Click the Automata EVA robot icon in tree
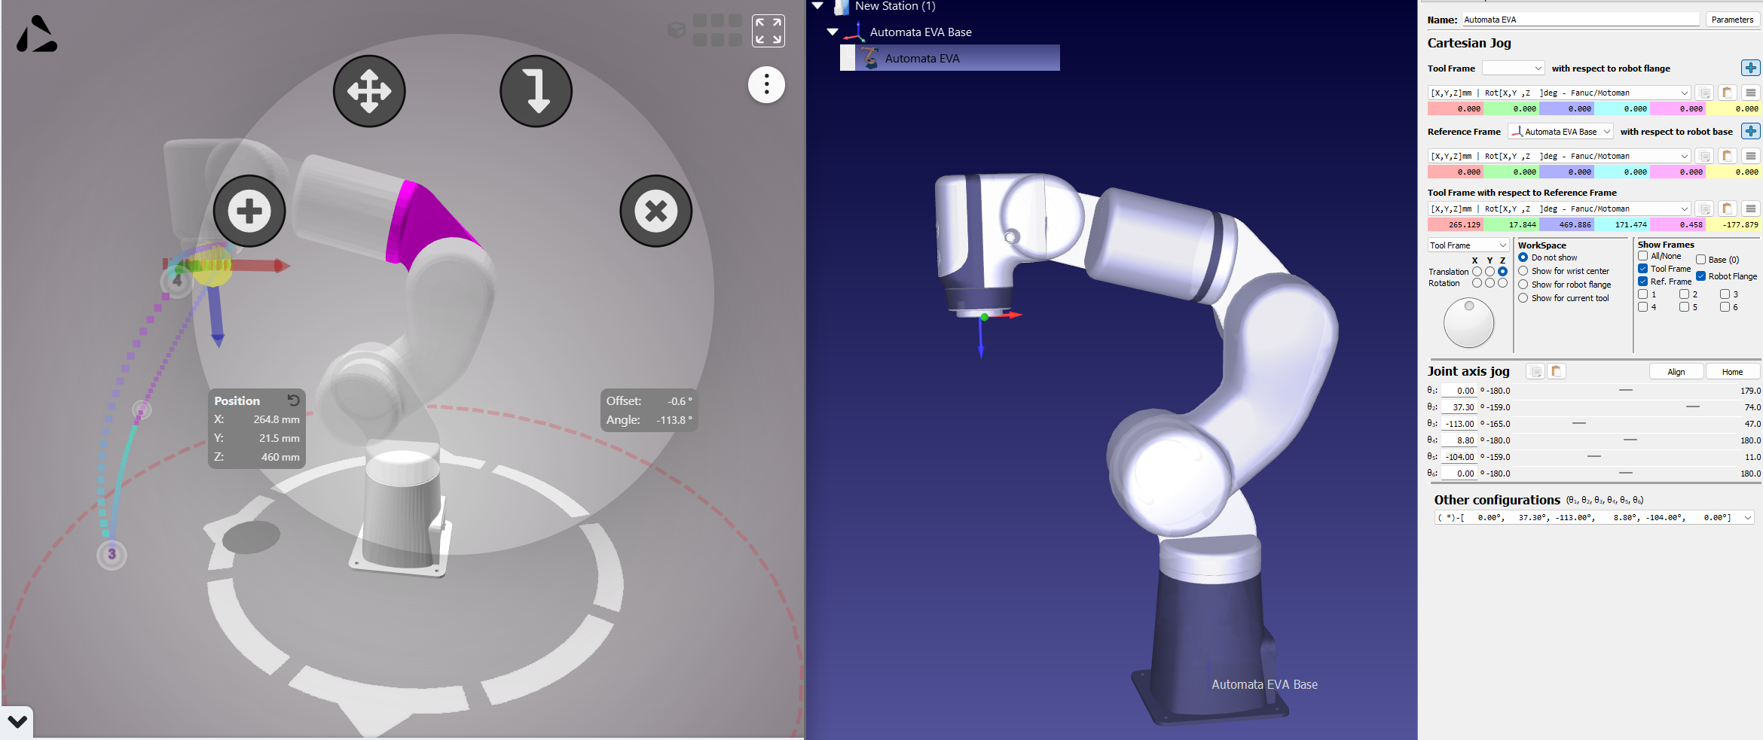Screen dimensions: 1763x740 [870, 58]
